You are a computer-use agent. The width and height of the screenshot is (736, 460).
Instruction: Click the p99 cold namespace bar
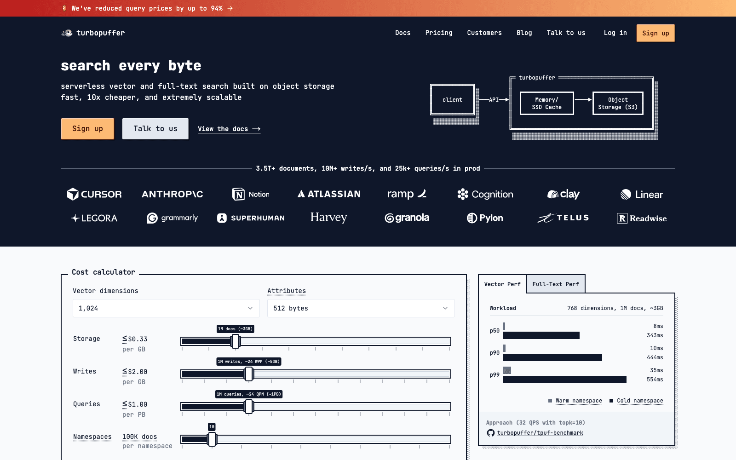[x=565, y=379]
